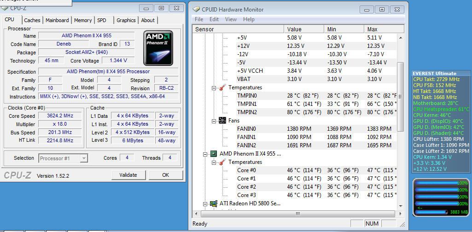Select the CPU tab in CPU-Z
The height and width of the screenshot is (232, 472).
tap(10, 19)
